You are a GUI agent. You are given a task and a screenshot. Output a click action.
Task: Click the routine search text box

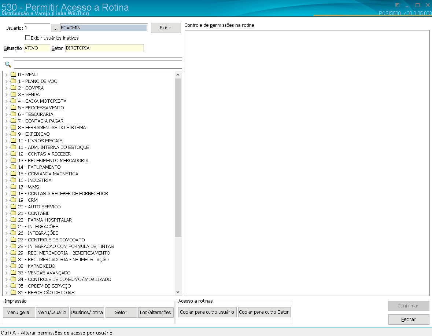[x=98, y=65]
